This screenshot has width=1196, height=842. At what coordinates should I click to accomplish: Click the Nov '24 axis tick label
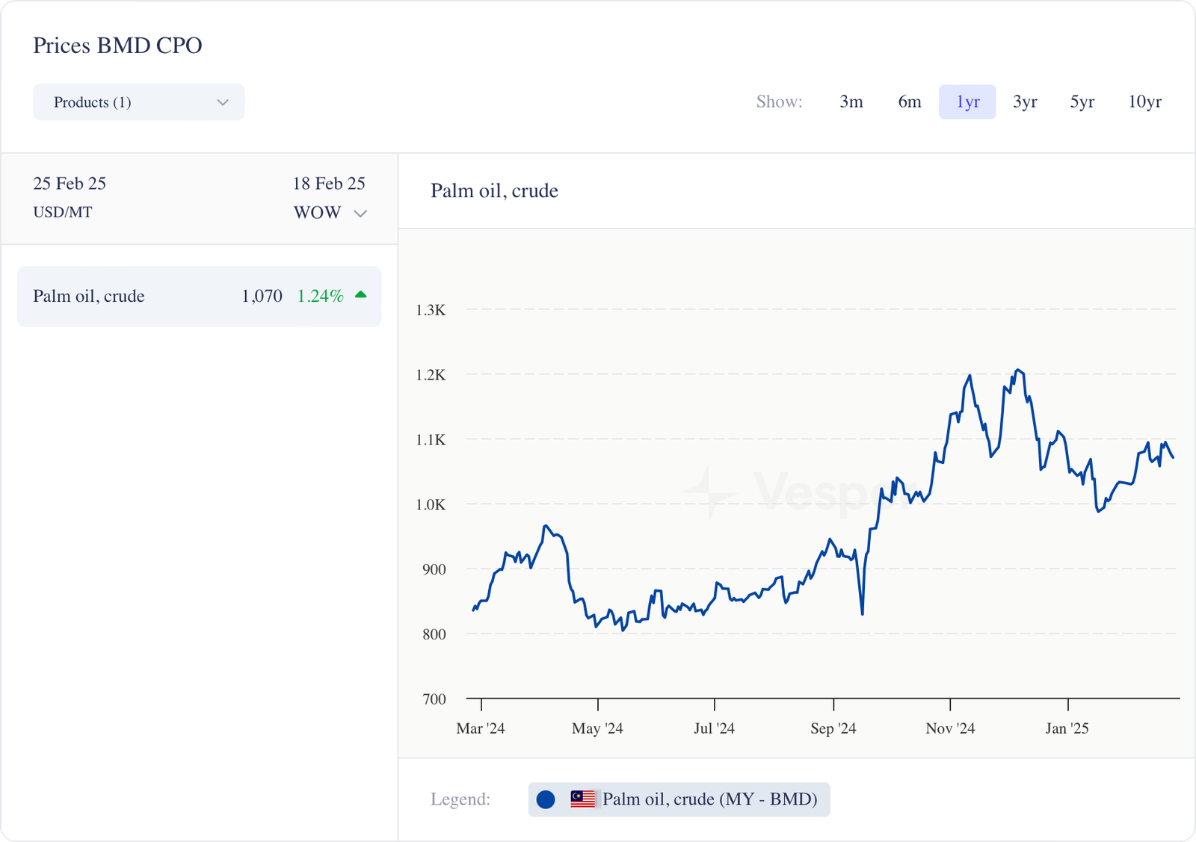[x=950, y=728]
